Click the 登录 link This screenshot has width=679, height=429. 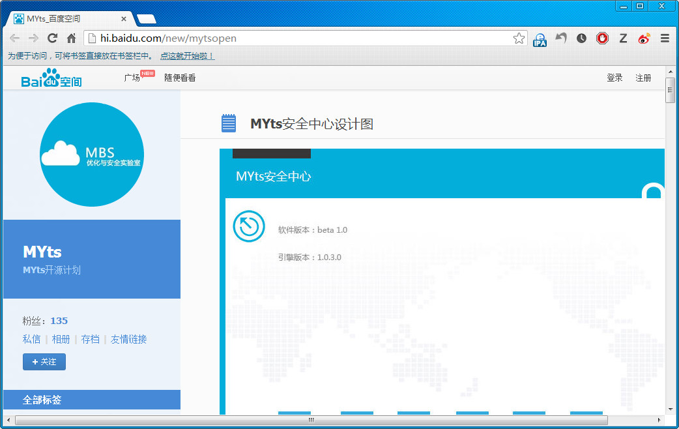point(614,78)
